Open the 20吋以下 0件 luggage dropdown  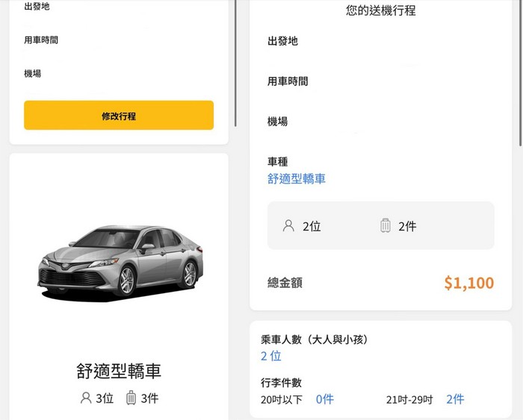point(324,400)
